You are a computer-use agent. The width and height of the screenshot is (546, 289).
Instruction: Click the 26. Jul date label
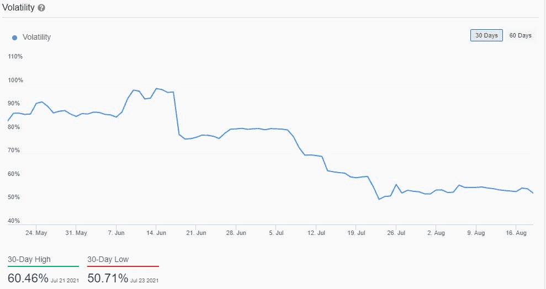[396, 233]
